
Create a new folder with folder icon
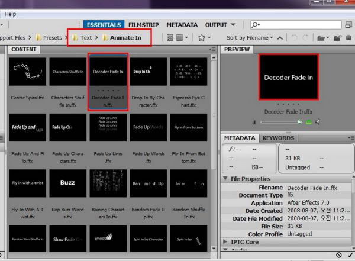point(337,38)
